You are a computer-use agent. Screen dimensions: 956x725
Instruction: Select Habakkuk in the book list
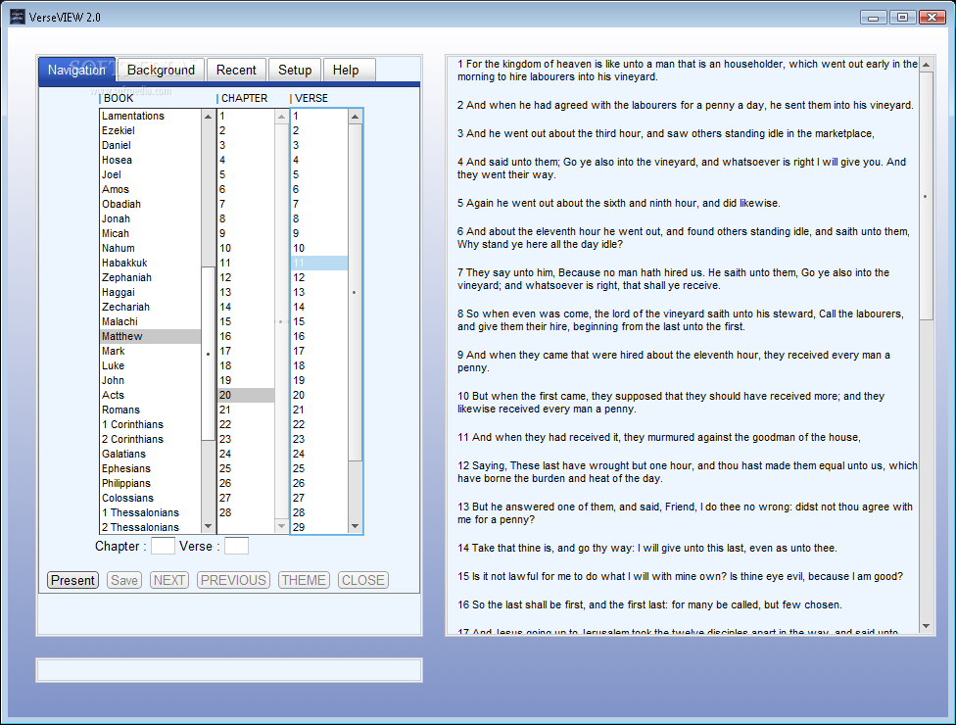(150, 263)
